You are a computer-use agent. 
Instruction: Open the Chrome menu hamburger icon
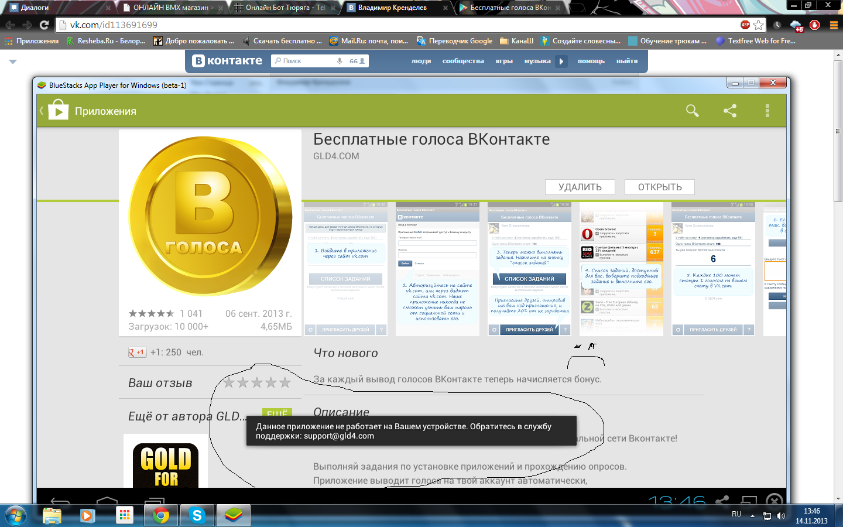[x=834, y=25]
